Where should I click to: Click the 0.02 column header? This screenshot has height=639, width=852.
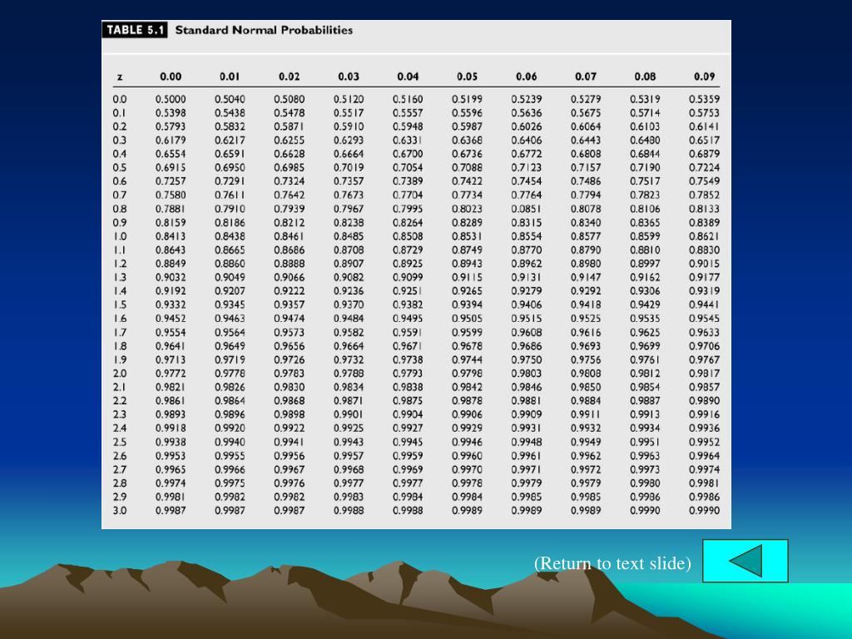click(x=289, y=77)
